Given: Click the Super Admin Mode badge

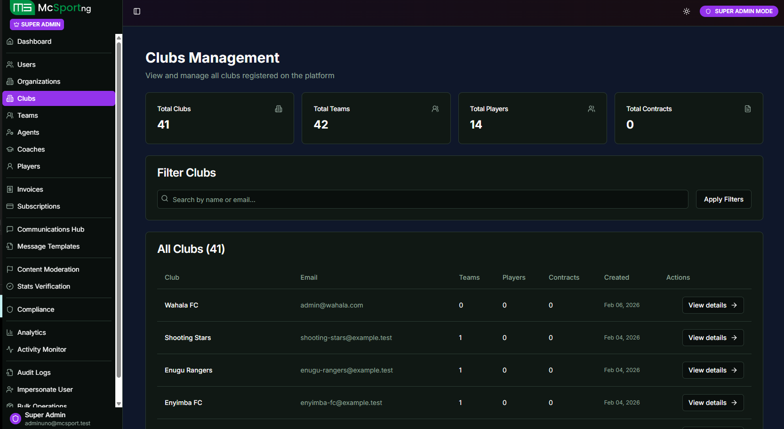Looking at the screenshot, I should (738, 11).
